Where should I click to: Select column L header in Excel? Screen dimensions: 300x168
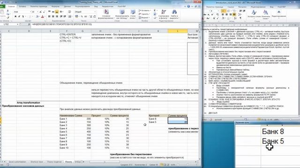[178, 31]
